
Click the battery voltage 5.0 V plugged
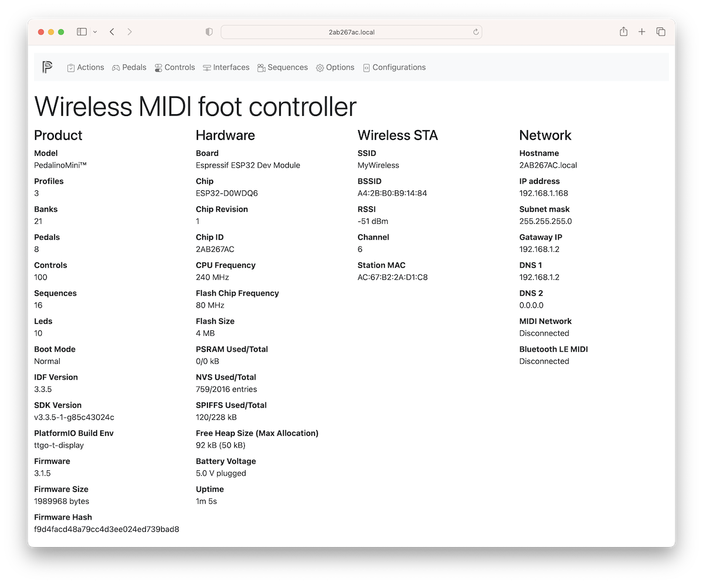(221, 473)
